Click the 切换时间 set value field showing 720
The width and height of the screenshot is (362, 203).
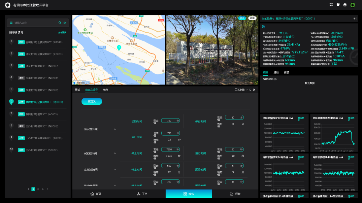coord(171,120)
